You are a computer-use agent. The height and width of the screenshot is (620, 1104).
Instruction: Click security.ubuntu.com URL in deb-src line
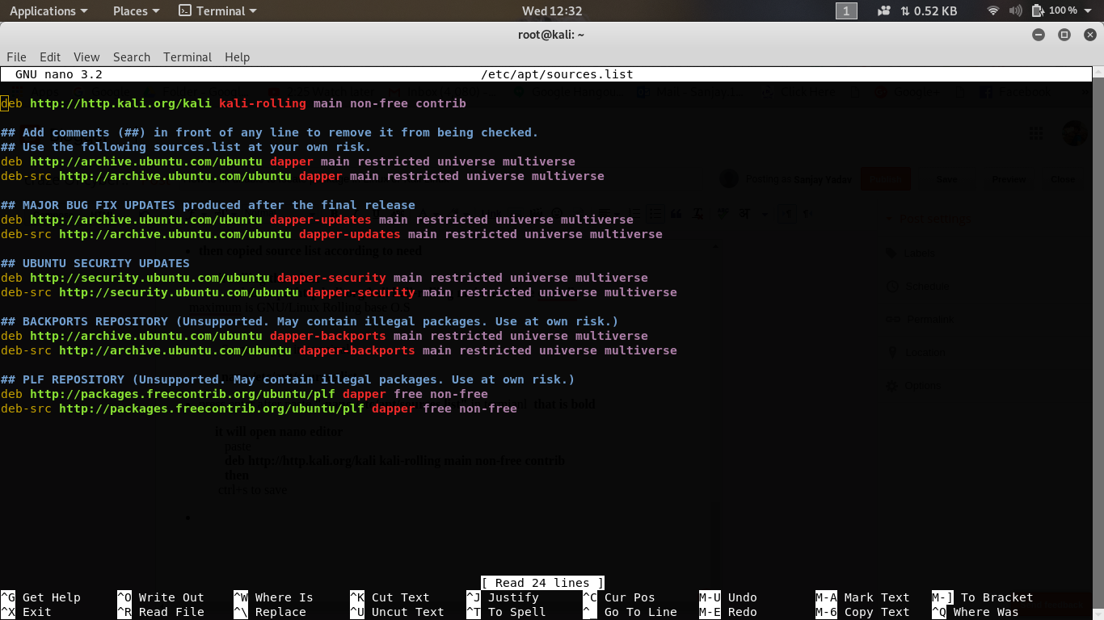tap(179, 292)
